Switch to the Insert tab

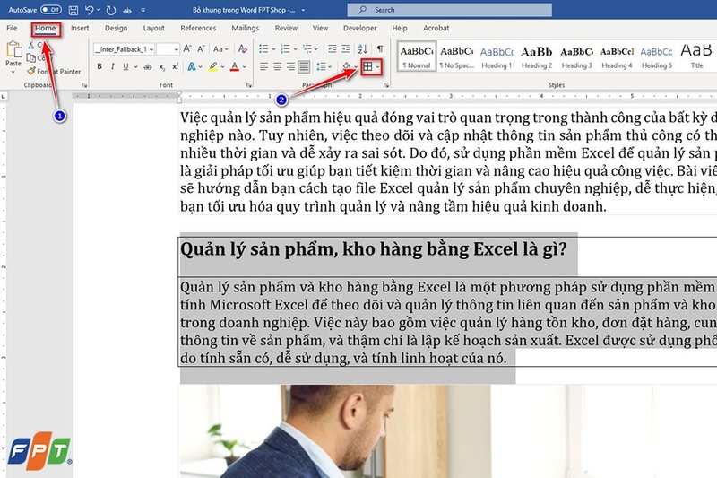click(80, 28)
